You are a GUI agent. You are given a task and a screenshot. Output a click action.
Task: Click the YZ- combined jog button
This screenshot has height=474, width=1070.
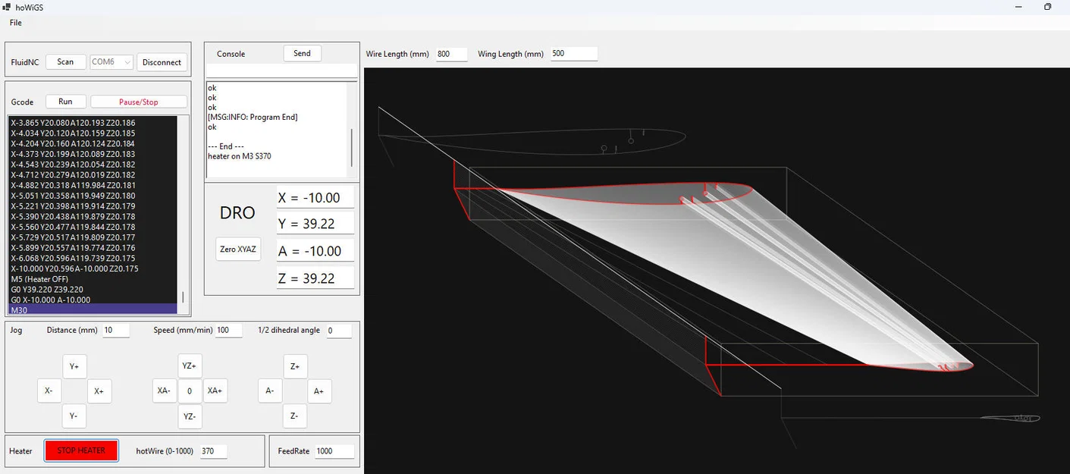coord(190,416)
